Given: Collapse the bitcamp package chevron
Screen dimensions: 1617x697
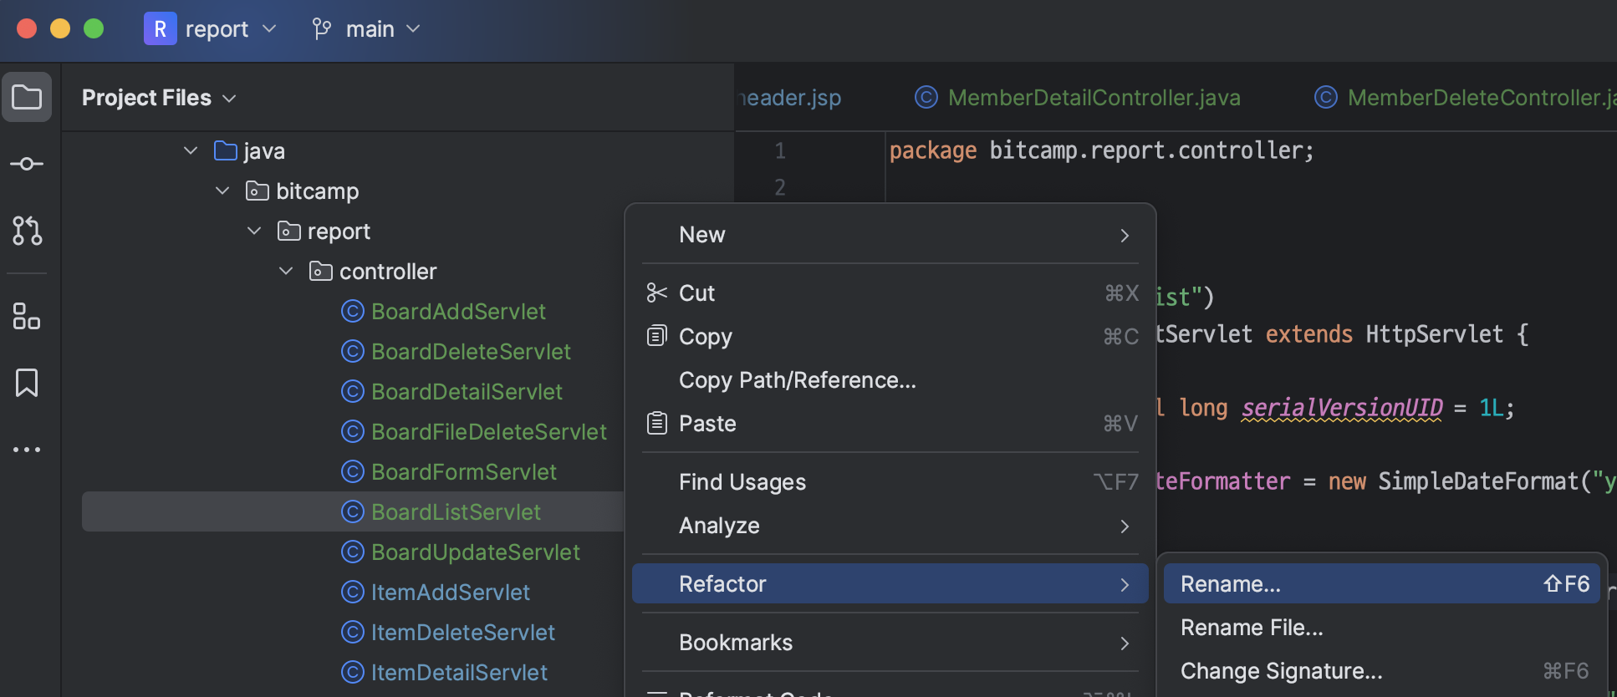Looking at the screenshot, I should click(222, 191).
